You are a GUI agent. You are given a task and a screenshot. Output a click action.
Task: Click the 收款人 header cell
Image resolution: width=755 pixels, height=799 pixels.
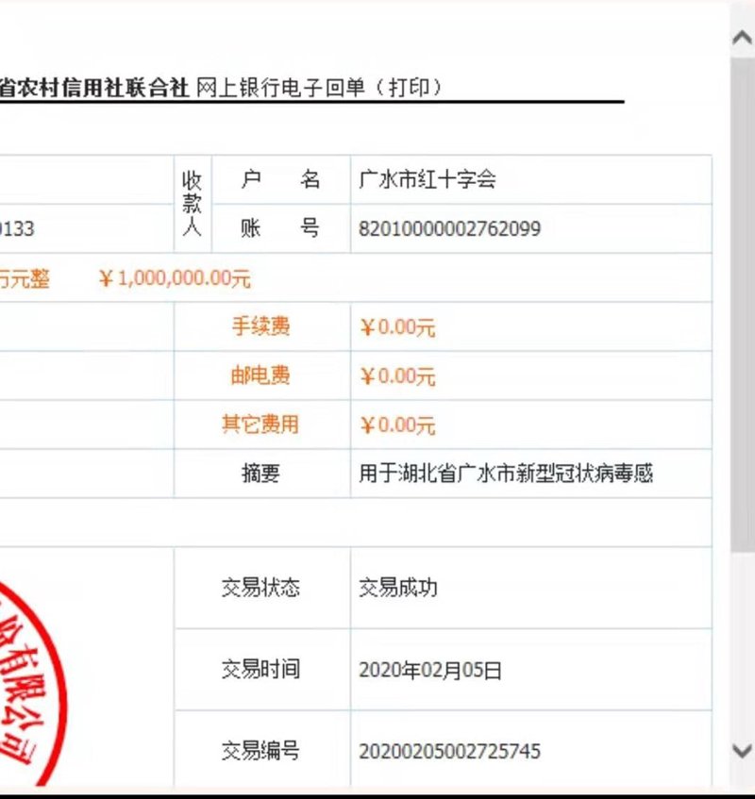[193, 204]
